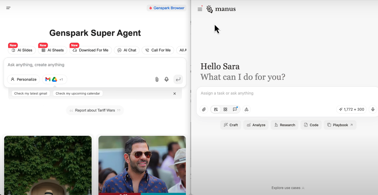
Task: Open the Personalize button in Genspark
Action: tap(24, 79)
